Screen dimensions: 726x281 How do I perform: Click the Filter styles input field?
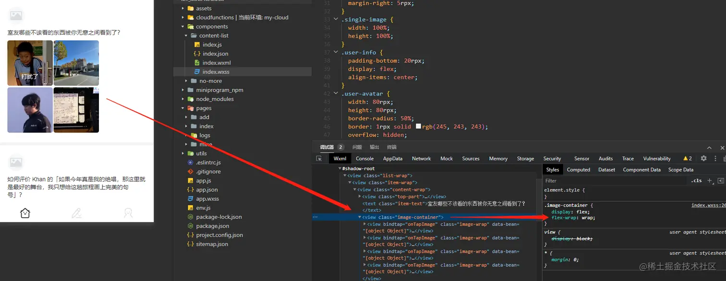[616, 181]
